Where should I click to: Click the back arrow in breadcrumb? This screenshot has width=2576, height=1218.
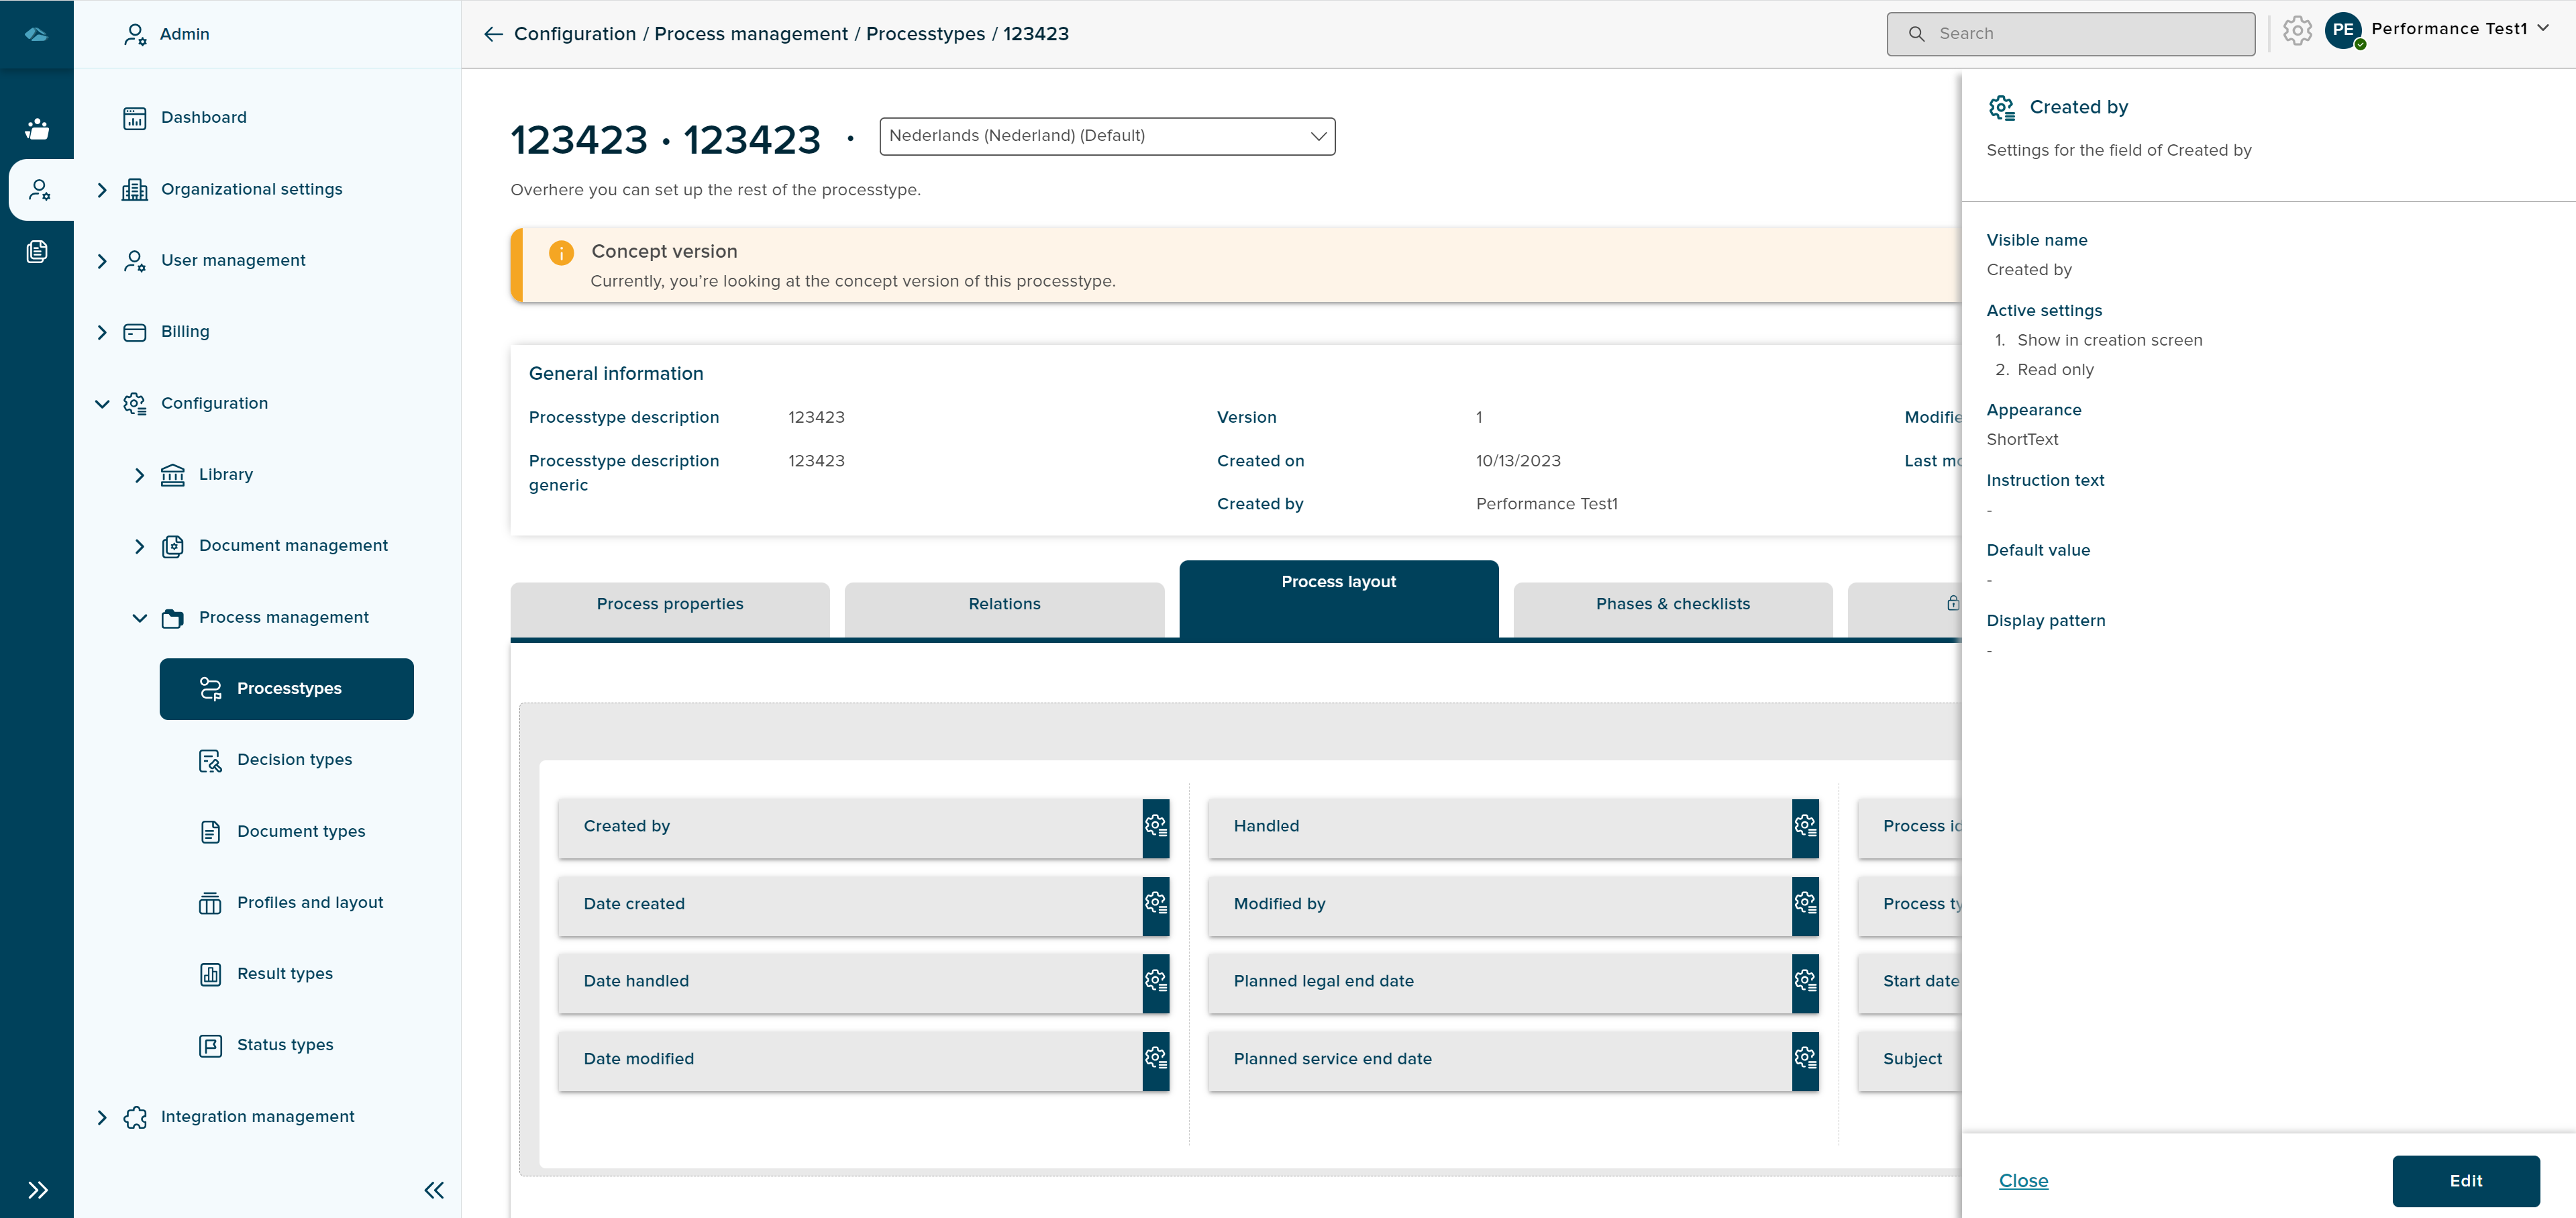[x=493, y=34]
